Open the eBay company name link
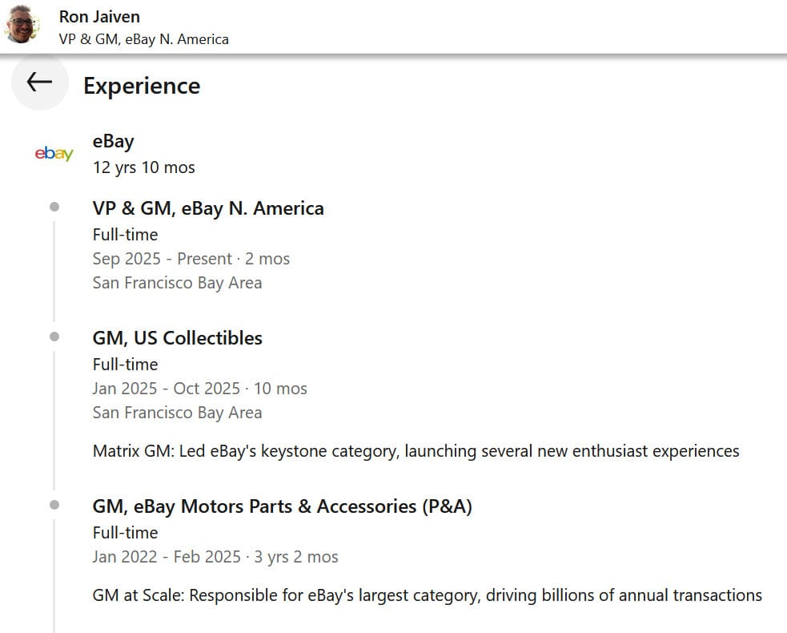787x633 pixels. [114, 142]
